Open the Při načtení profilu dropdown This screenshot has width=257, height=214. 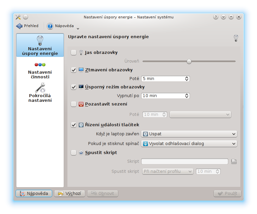[168, 171]
